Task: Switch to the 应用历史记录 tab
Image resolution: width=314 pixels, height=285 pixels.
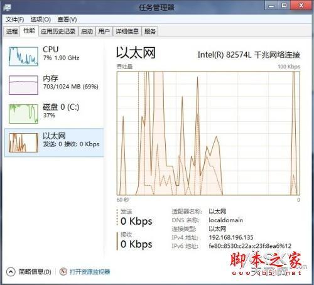Action: coord(58,31)
